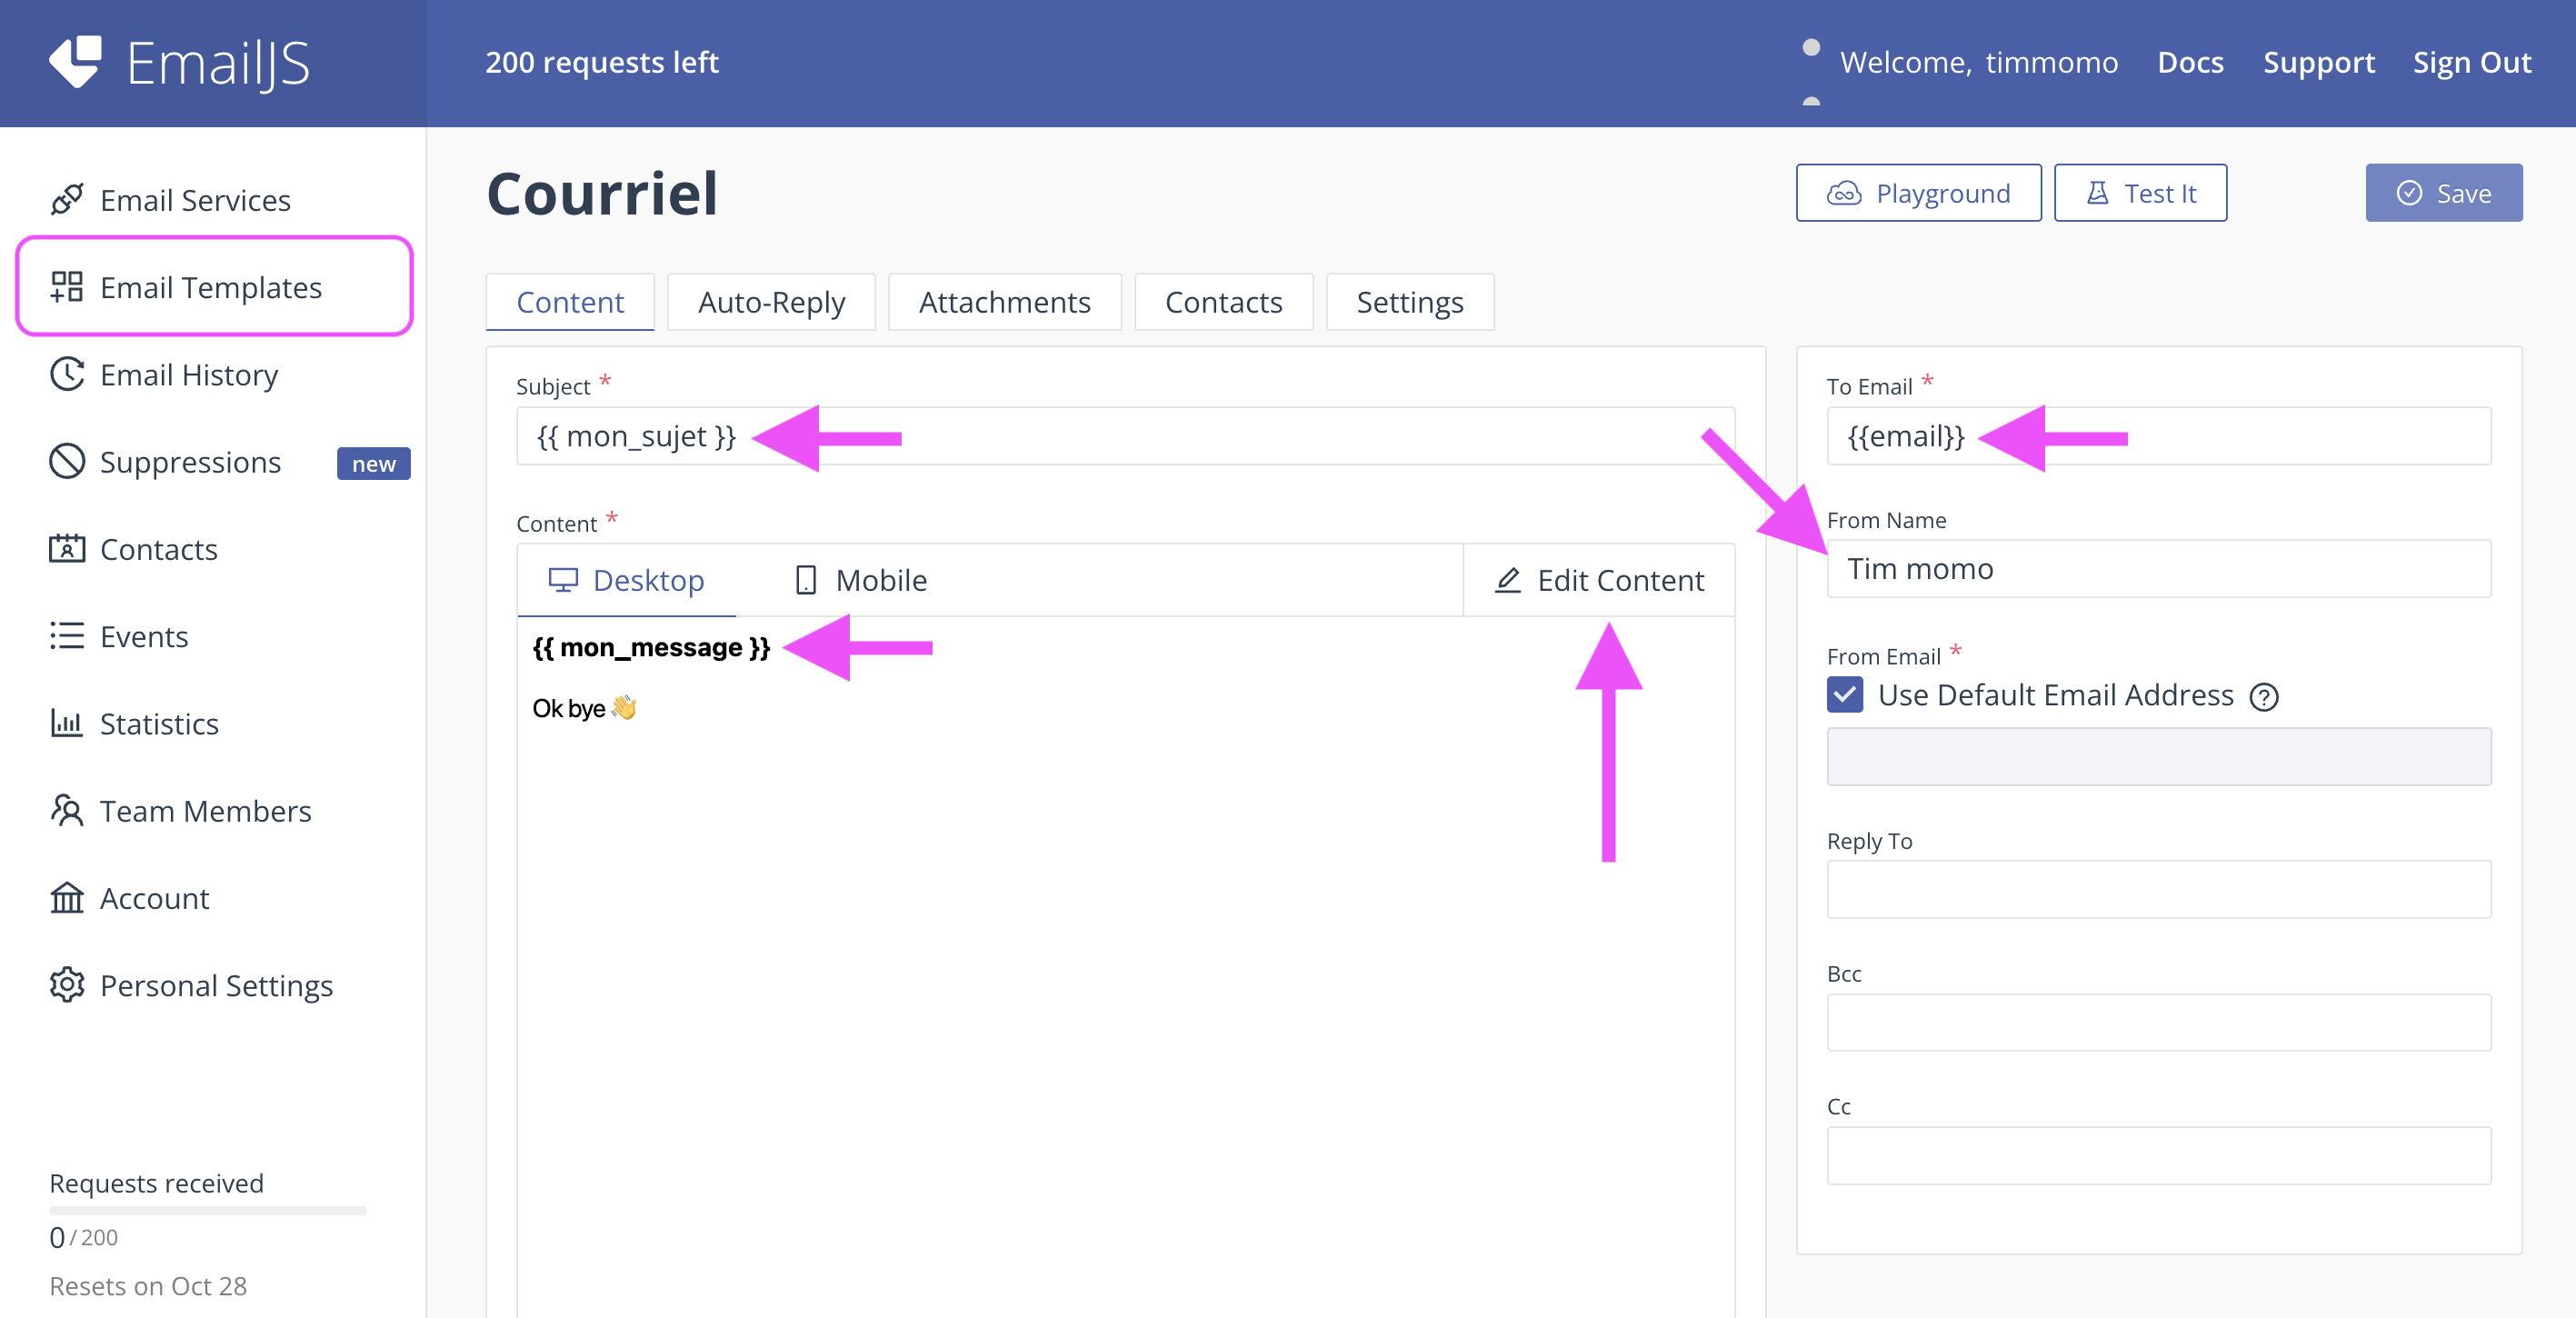Viewport: 2576px width, 1318px height.
Task: Switch preview to Desktop view
Action: coord(627,581)
